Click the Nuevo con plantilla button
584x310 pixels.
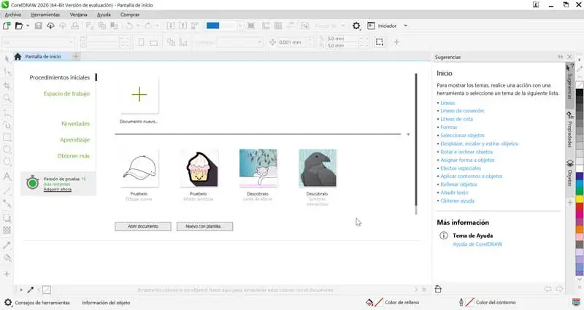[x=204, y=226]
